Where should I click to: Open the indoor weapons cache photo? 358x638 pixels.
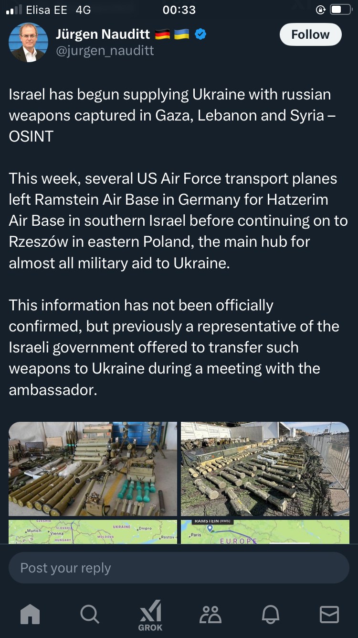tap(93, 469)
